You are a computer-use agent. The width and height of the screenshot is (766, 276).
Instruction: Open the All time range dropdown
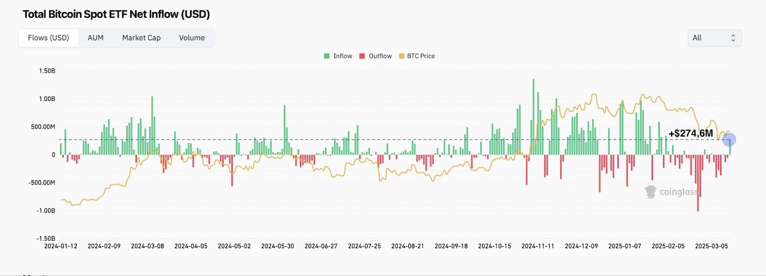(x=714, y=38)
